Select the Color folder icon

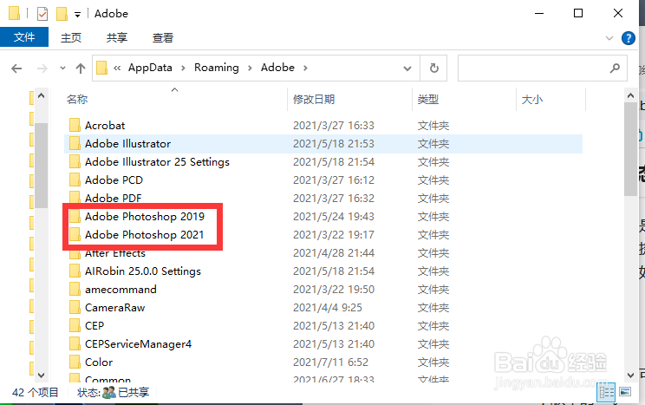pyautogui.click(x=75, y=362)
